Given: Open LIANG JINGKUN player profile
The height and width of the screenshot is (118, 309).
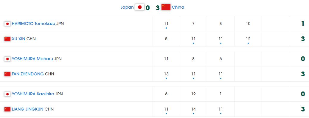Looking at the screenshot, I should [x=28, y=109].
